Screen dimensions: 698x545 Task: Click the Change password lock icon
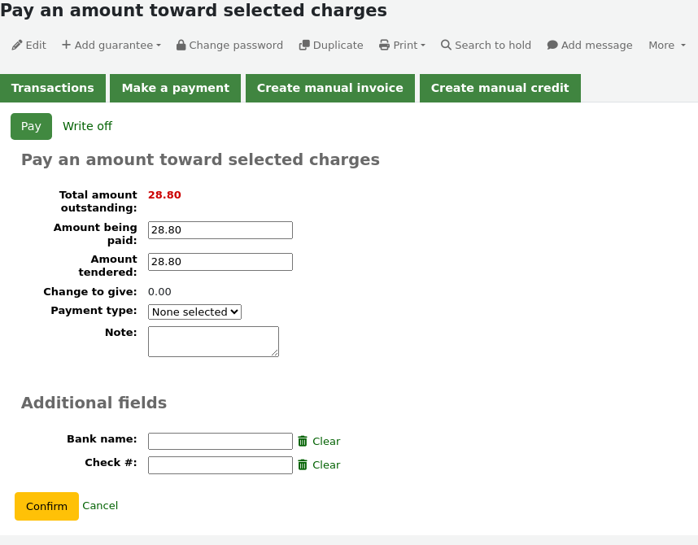(x=181, y=45)
